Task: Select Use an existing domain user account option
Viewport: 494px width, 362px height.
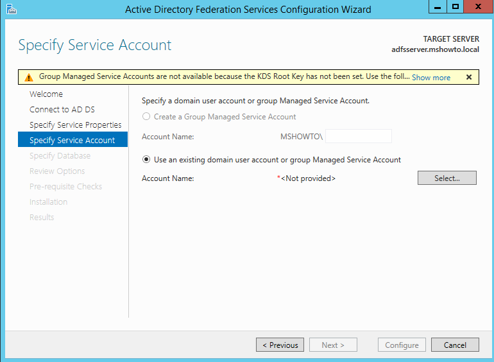Action: (x=146, y=159)
